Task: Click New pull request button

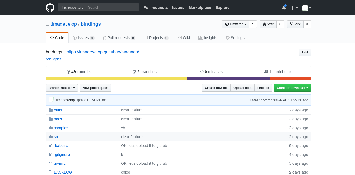Action: pyautogui.click(x=95, y=88)
